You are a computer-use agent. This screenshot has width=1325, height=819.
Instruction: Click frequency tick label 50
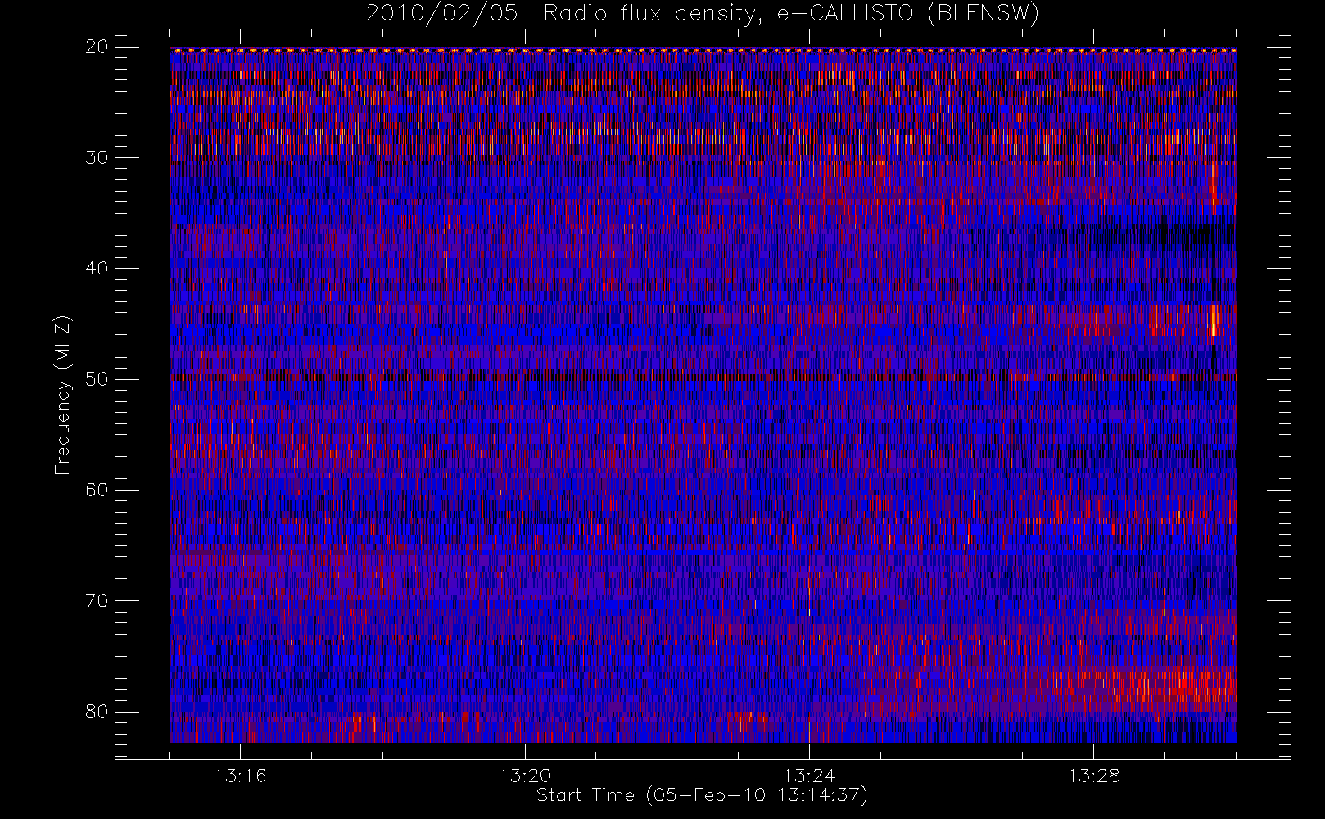pyautogui.click(x=97, y=379)
